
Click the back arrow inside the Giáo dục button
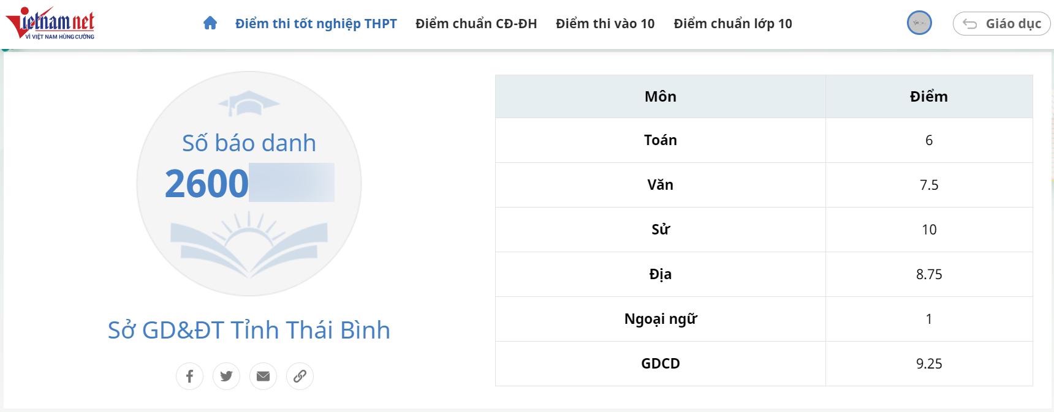(x=970, y=23)
